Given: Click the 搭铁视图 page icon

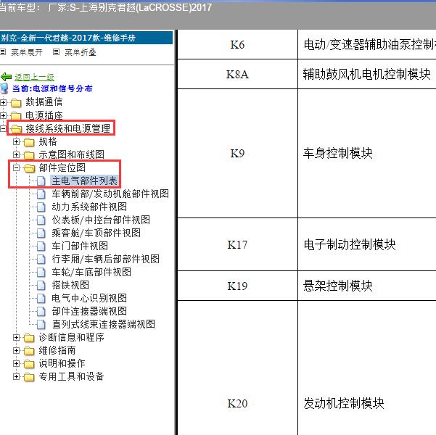Looking at the screenshot, I should 41,285.
